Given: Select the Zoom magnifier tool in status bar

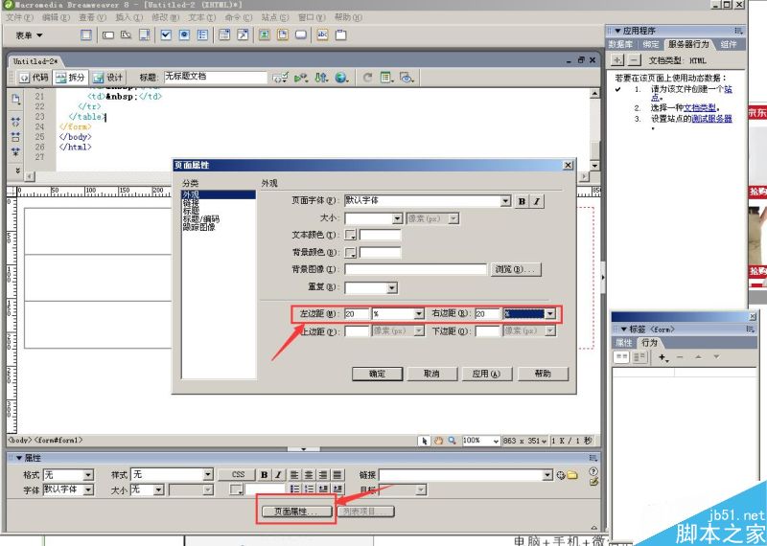Looking at the screenshot, I should (x=453, y=441).
